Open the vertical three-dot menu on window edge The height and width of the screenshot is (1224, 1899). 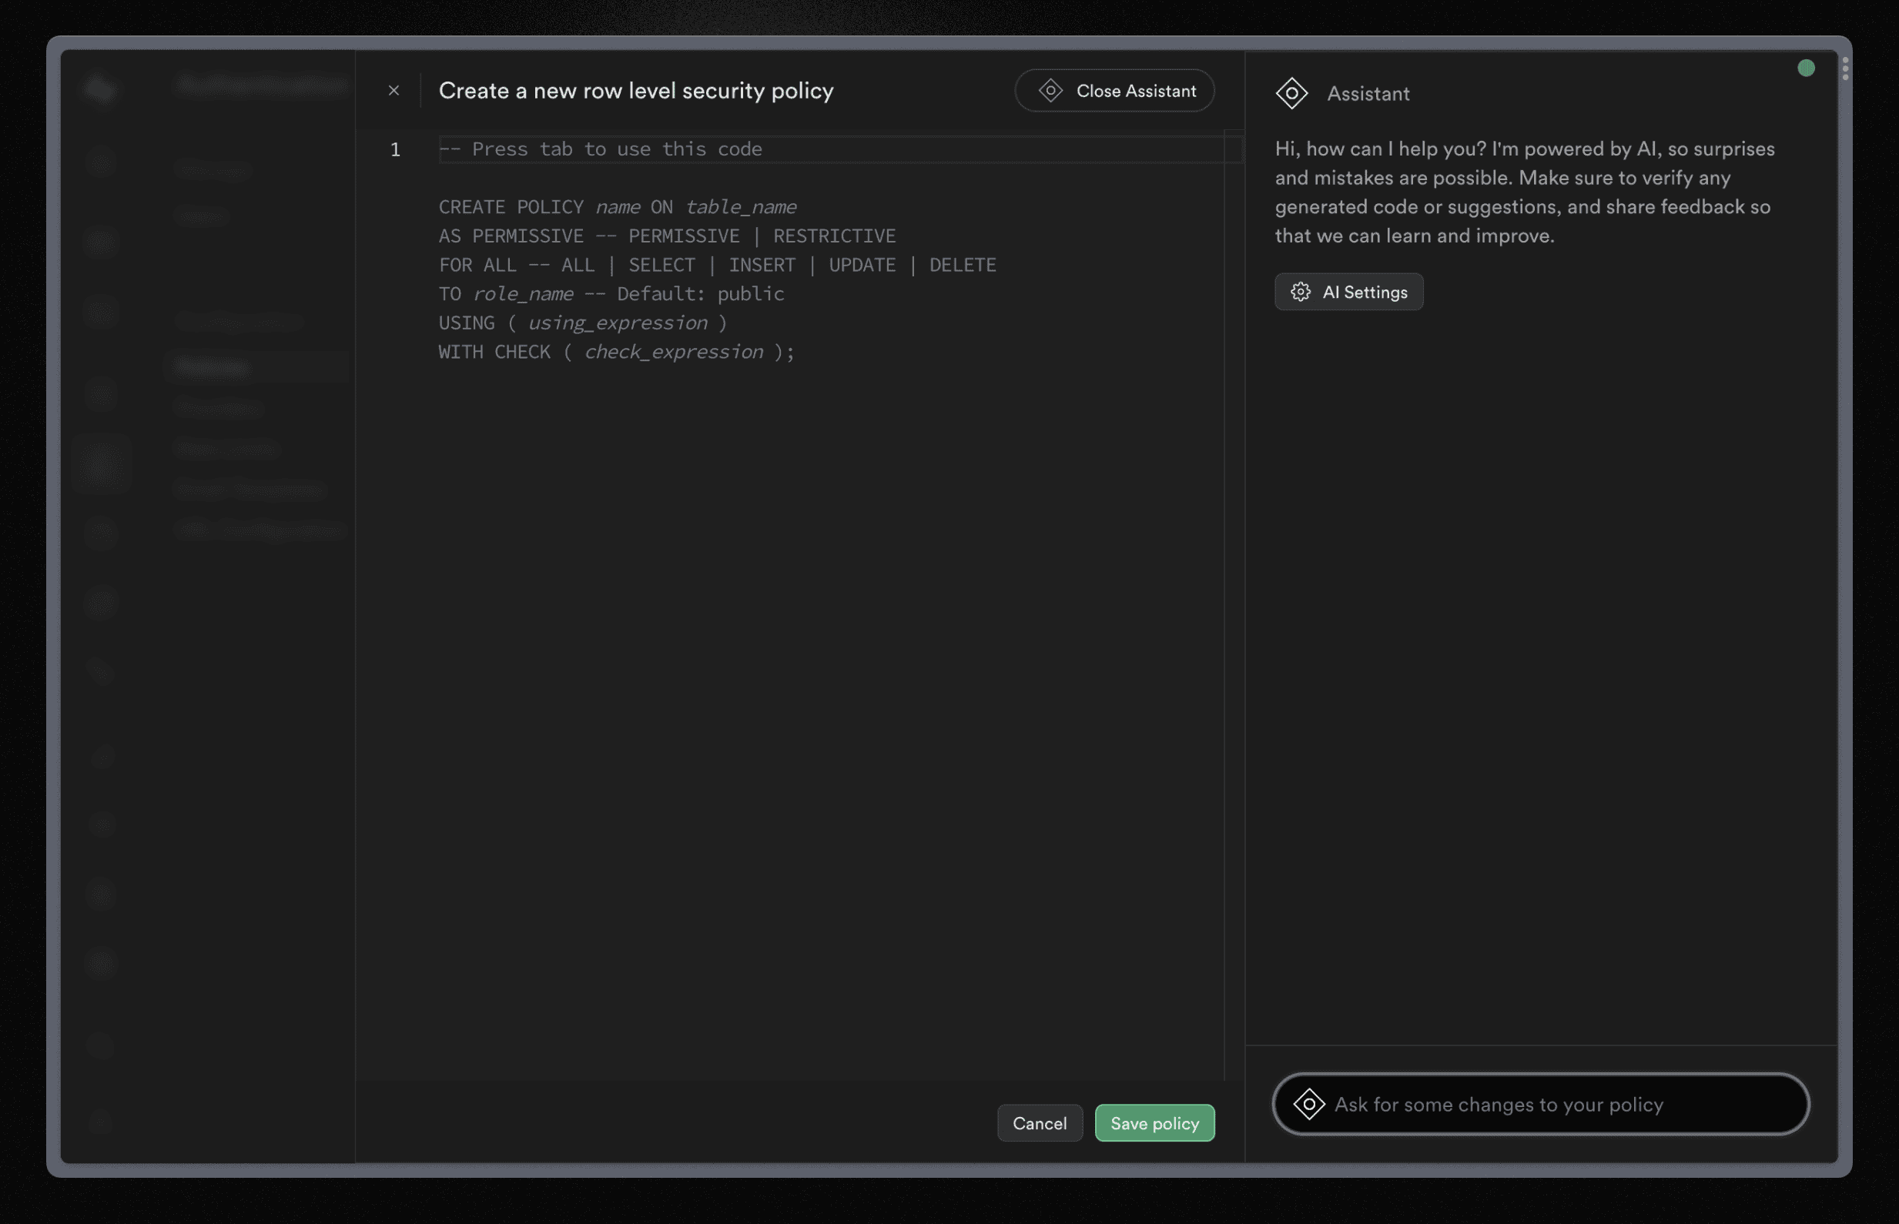coord(1846,70)
